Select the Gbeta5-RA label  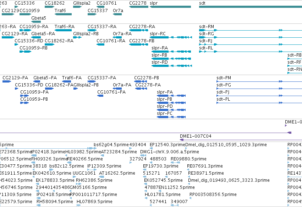[x=43, y=33]
